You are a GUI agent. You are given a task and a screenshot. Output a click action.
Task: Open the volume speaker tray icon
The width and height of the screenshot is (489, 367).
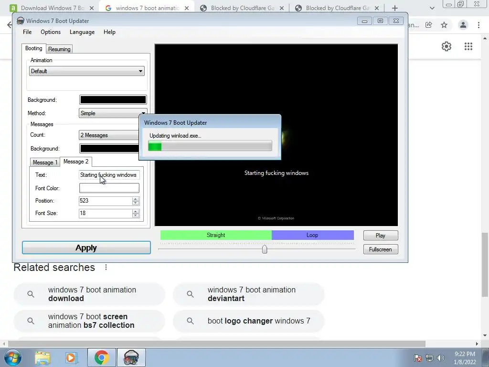coord(441,358)
